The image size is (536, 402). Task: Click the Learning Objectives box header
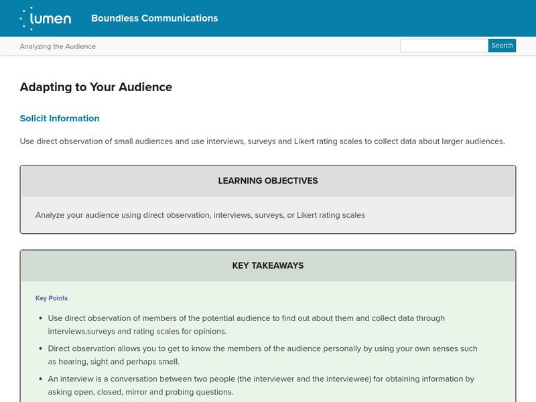click(x=268, y=181)
